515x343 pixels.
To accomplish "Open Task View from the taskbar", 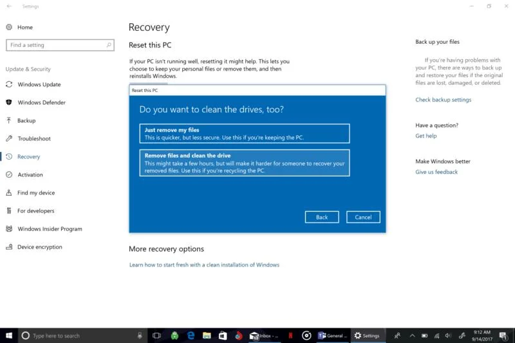I will tap(156, 335).
